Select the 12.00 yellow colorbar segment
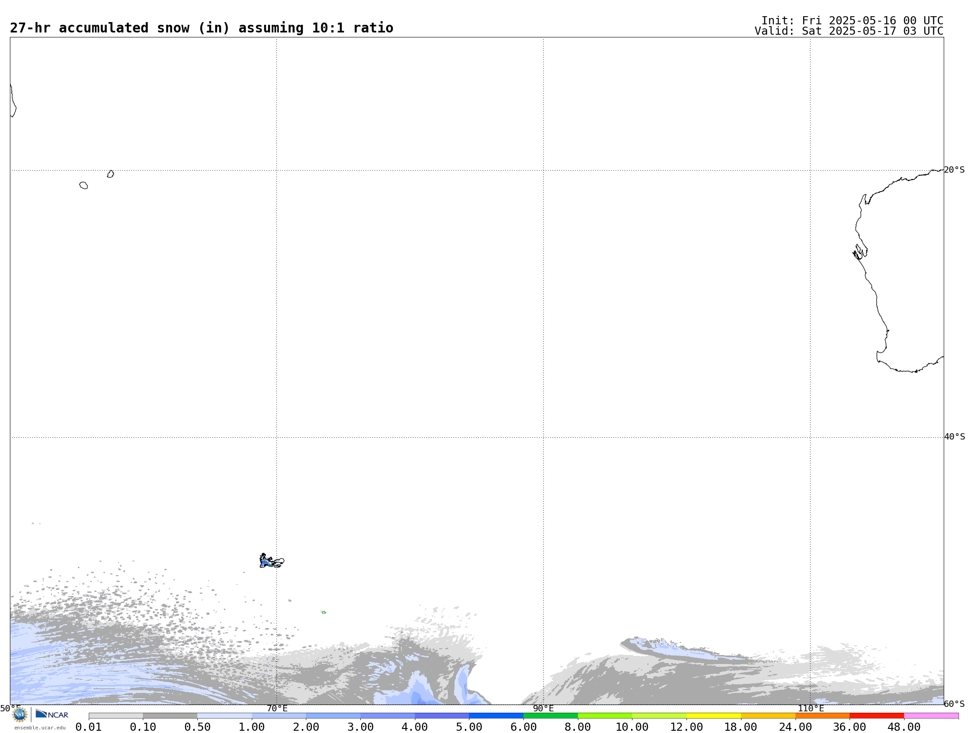Screen dimensions: 973x733 714,716
